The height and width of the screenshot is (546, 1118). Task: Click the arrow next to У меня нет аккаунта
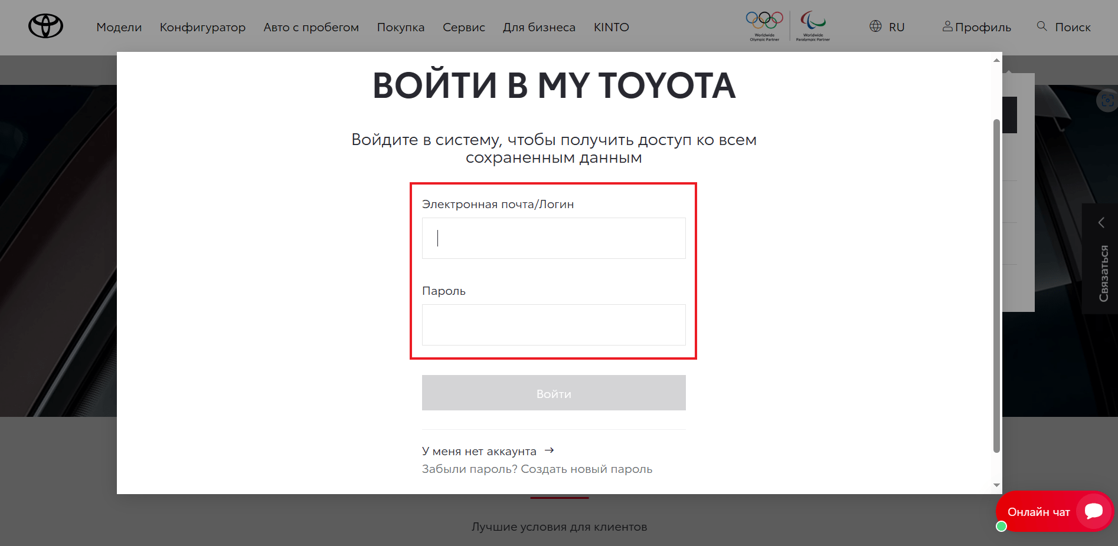[550, 450]
